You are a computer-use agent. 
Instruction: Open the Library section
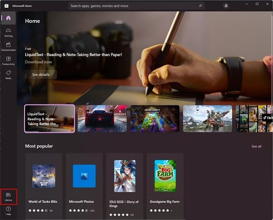pos(8,197)
